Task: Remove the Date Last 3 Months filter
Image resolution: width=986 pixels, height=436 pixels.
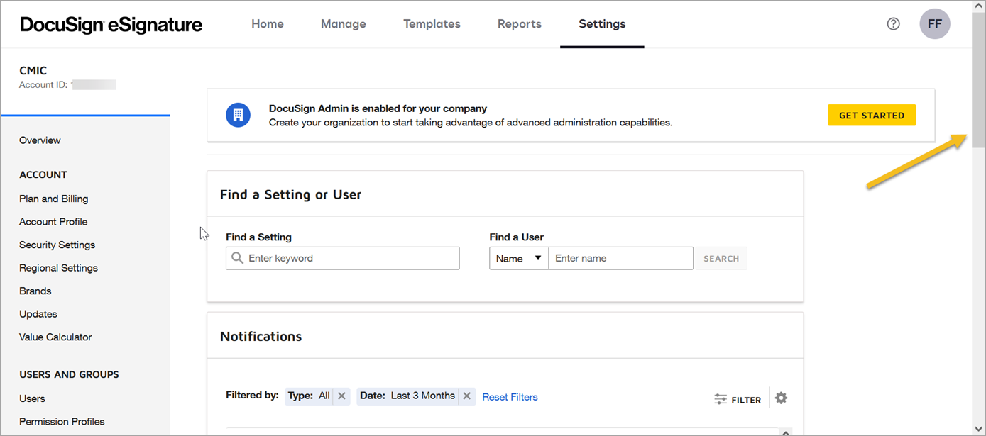Action: pyautogui.click(x=466, y=396)
